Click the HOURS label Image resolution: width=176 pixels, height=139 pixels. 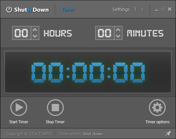pyautogui.click(x=58, y=33)
